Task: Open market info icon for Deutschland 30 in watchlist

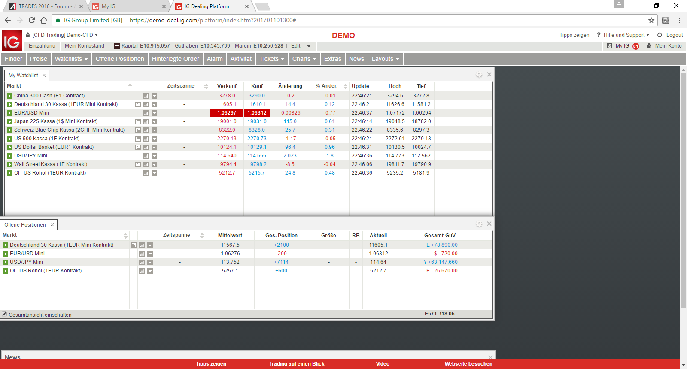Action: coord(138,104)
